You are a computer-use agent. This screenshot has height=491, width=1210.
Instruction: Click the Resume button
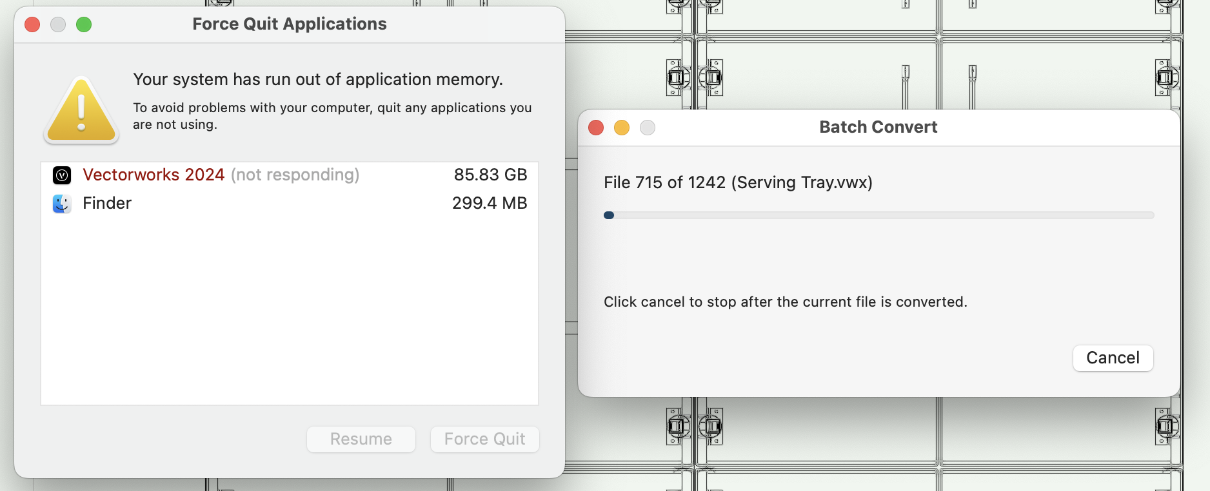(361, 439)
